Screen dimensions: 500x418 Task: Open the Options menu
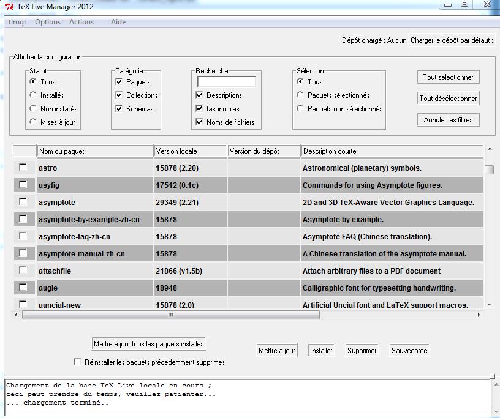(48, 22)
